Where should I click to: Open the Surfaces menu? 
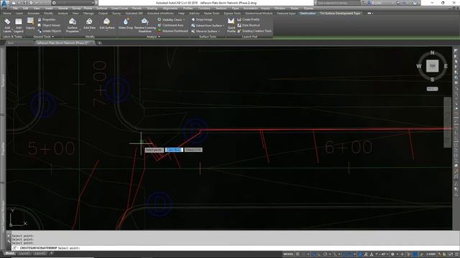pyautogui.click(x=102, y=9)
